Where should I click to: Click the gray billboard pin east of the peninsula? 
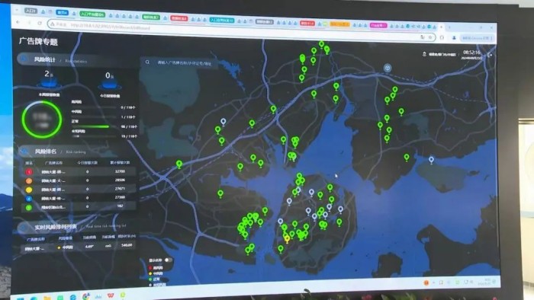(431, 160)
